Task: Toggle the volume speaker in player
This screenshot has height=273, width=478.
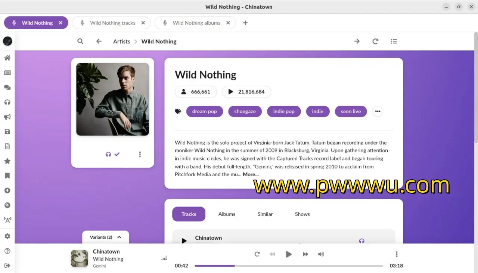Action: click(x=321, y=254)
